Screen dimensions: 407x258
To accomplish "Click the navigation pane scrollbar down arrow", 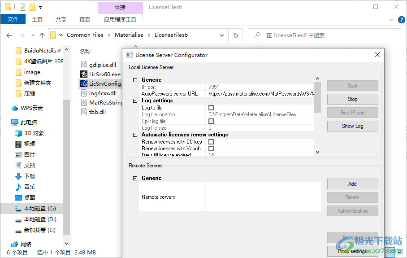I will (66, 244).
